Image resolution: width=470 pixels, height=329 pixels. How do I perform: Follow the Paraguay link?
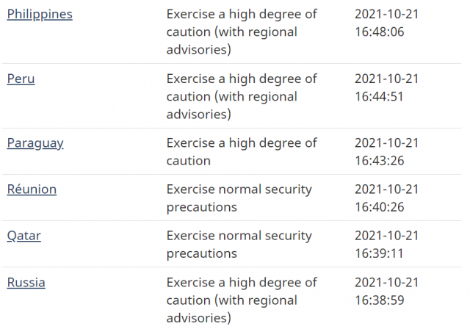[x=35, y=143]
